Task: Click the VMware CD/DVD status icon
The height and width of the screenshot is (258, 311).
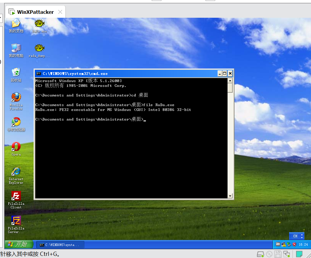Action: pos(269,254)
